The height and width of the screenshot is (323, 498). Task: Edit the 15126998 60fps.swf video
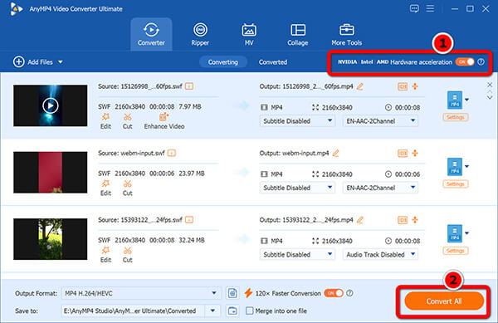click(105, 121)
